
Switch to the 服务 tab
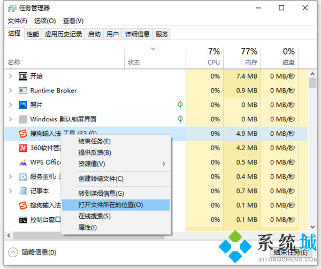click(162, 34)
